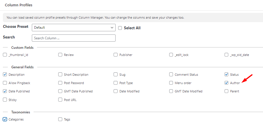Focus the Search Column input field
The height and width of the screenshot is (132, 263).
click(x=74, y=38)
